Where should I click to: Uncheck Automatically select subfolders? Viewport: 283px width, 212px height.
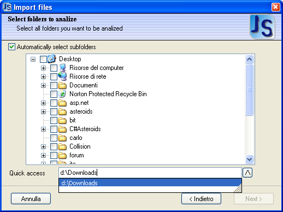[x=11, y=47]
